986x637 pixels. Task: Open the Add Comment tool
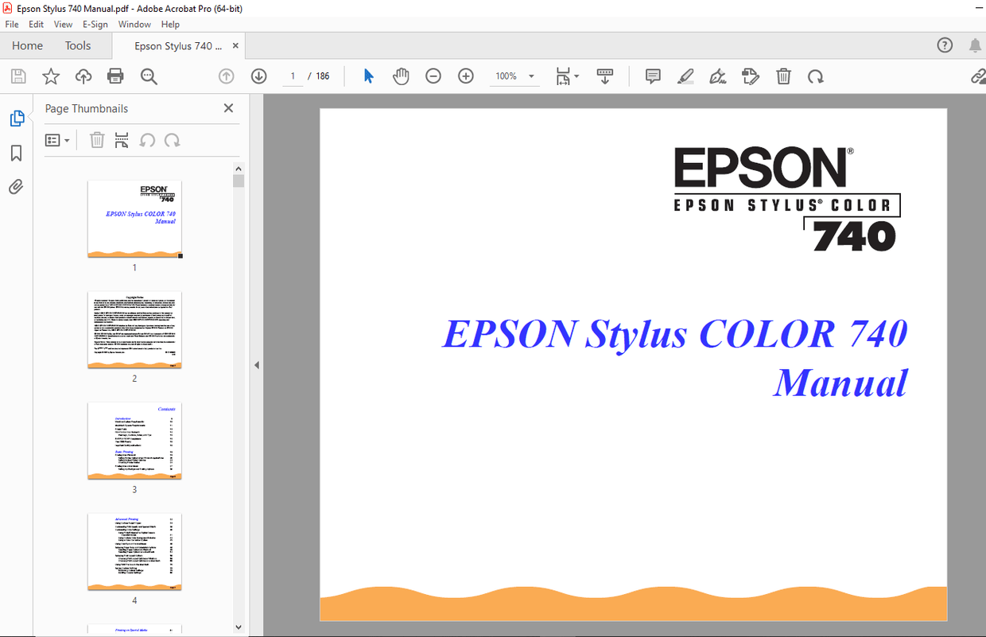(x=652, y=76)
